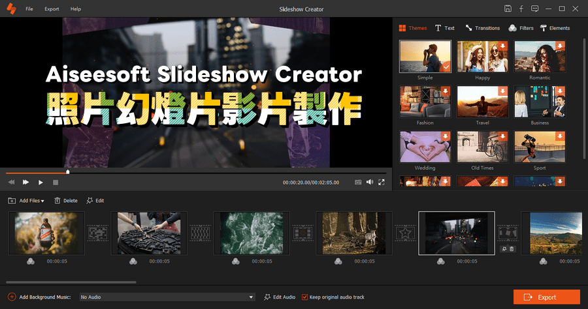Open filter settings under city street clip
Viewport: 588px width, 309px height.
tap(440, 261)
